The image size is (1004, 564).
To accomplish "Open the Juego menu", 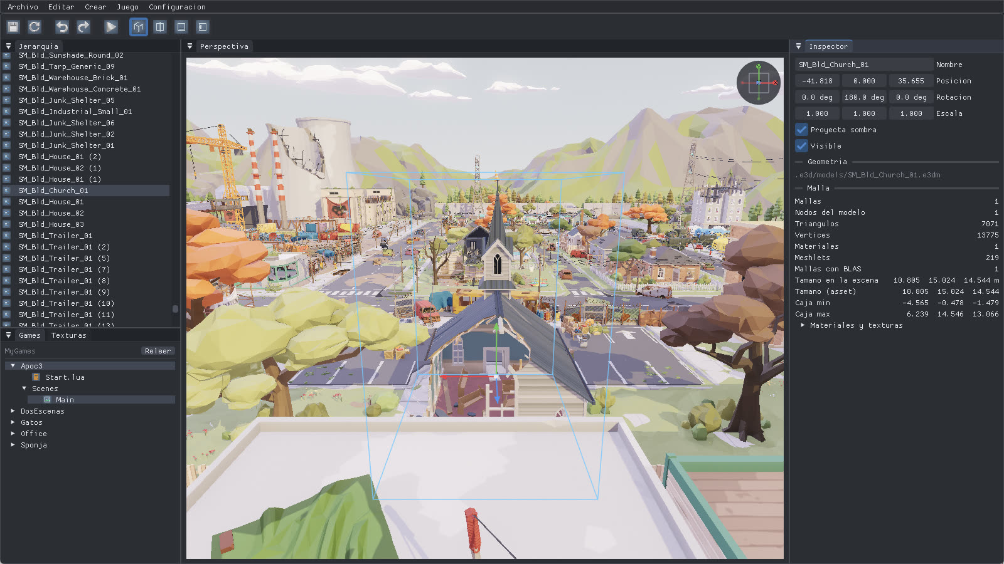I will click(x=127, y=7).
